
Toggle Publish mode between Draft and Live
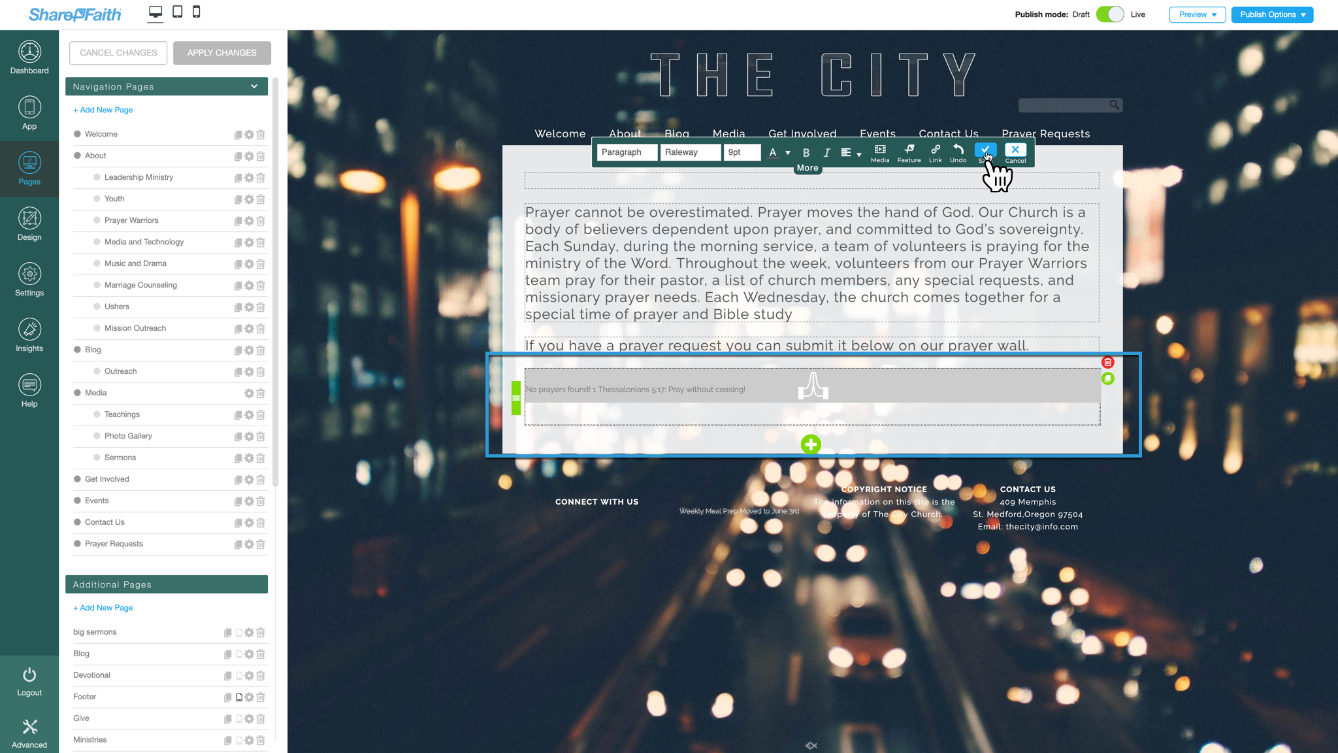point(1109,14)
